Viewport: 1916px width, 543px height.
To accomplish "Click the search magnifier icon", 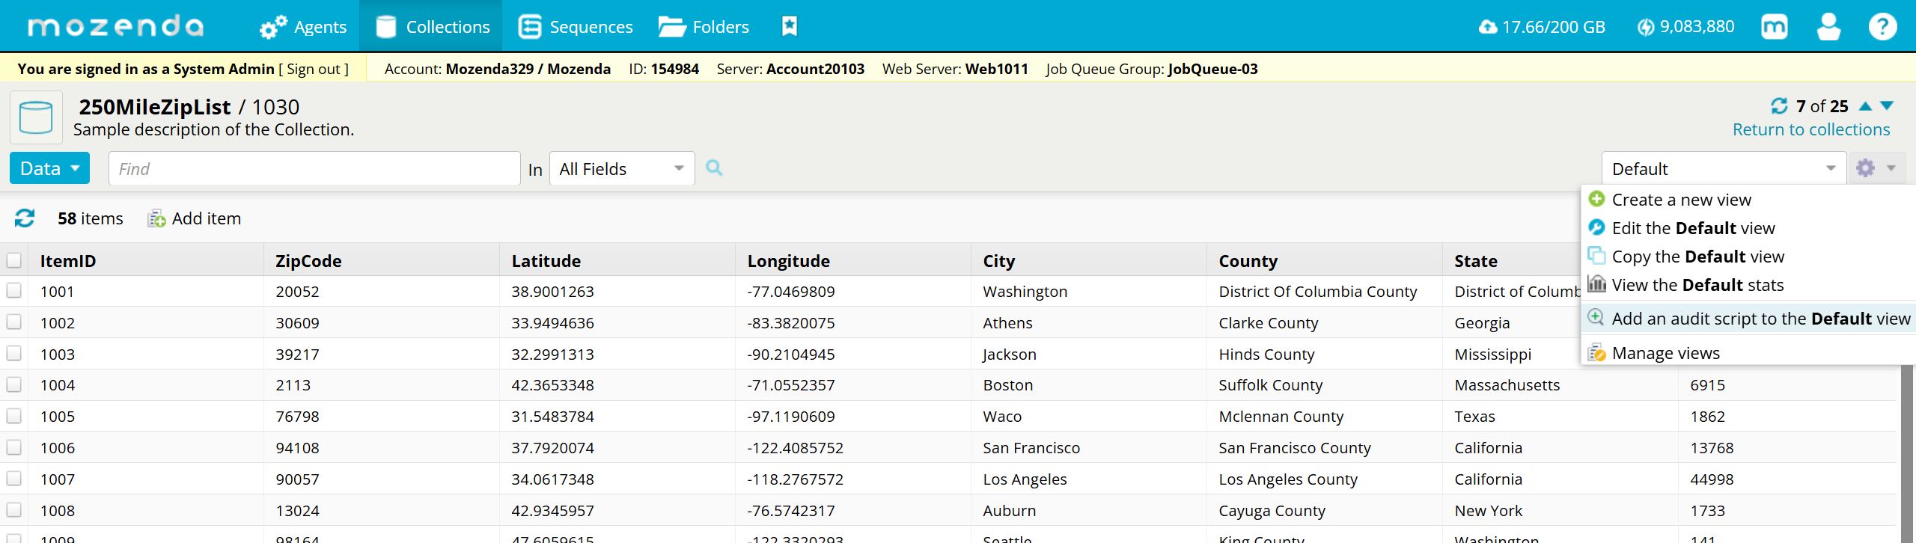I will tap(714, 168).
